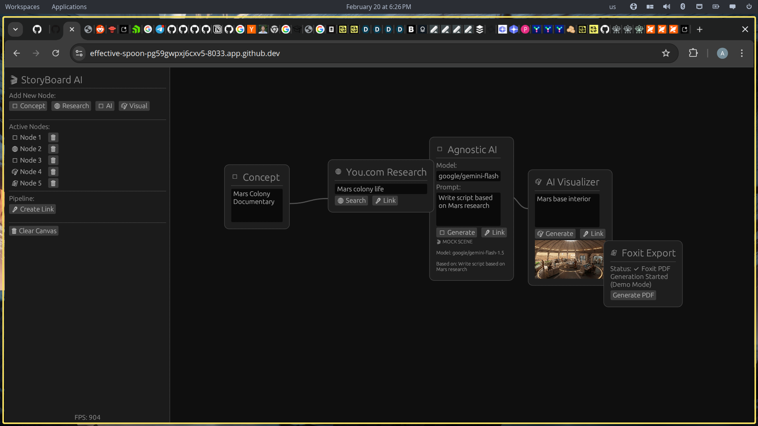758x426 pixels.
Task: Open Chrome three-dot menu
Action: [x=742, y=53]
